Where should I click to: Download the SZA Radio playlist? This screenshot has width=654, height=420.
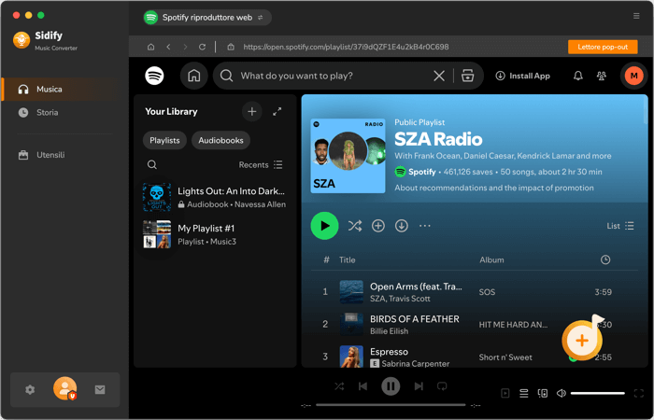pos(401,226)
